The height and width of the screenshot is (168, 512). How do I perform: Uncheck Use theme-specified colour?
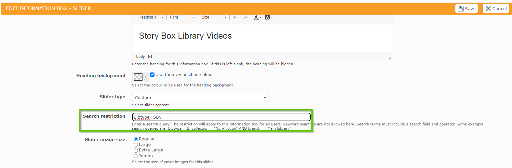(x=152, y=75)
